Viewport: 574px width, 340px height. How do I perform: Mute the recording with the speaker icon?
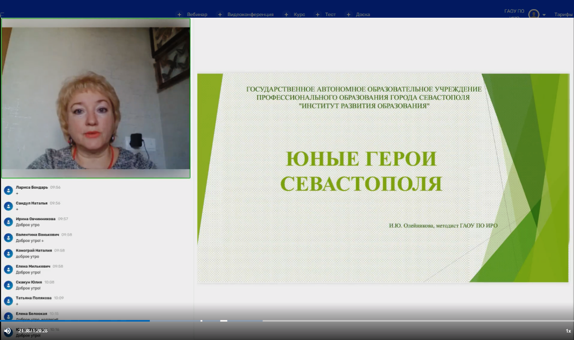point(7,331)
